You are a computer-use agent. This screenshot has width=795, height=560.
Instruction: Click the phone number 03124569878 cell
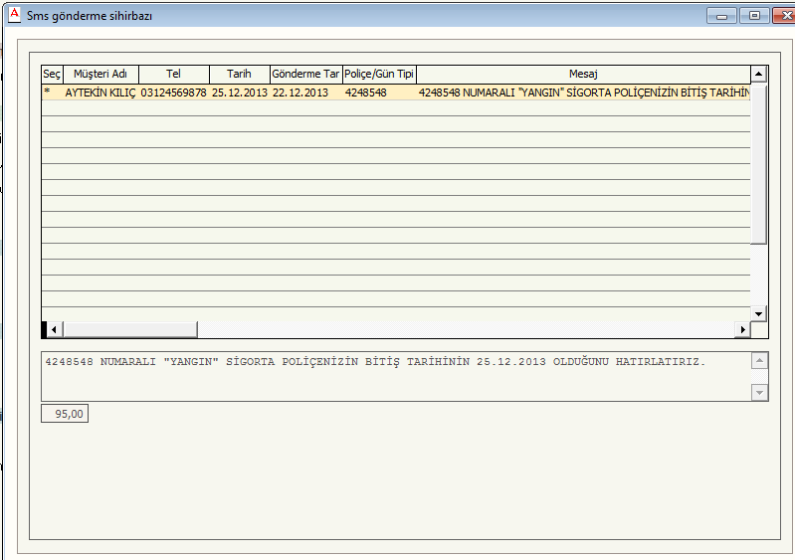click(x=174, y=93)
